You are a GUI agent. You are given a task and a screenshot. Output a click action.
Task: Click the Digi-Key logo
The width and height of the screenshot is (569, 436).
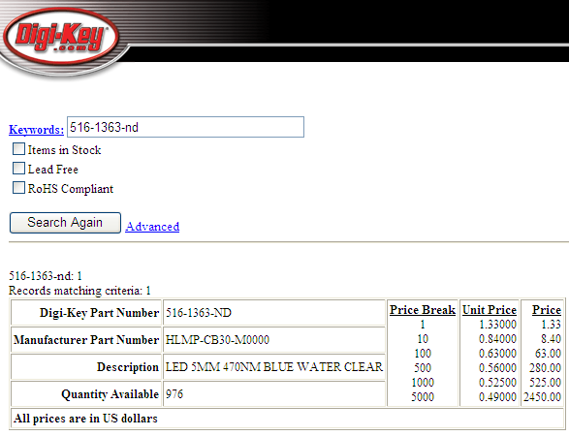[61, 36]
